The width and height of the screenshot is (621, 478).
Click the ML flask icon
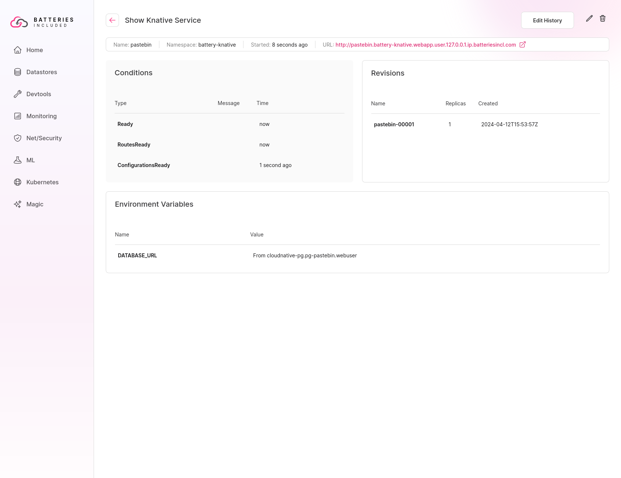coord(18,160)
